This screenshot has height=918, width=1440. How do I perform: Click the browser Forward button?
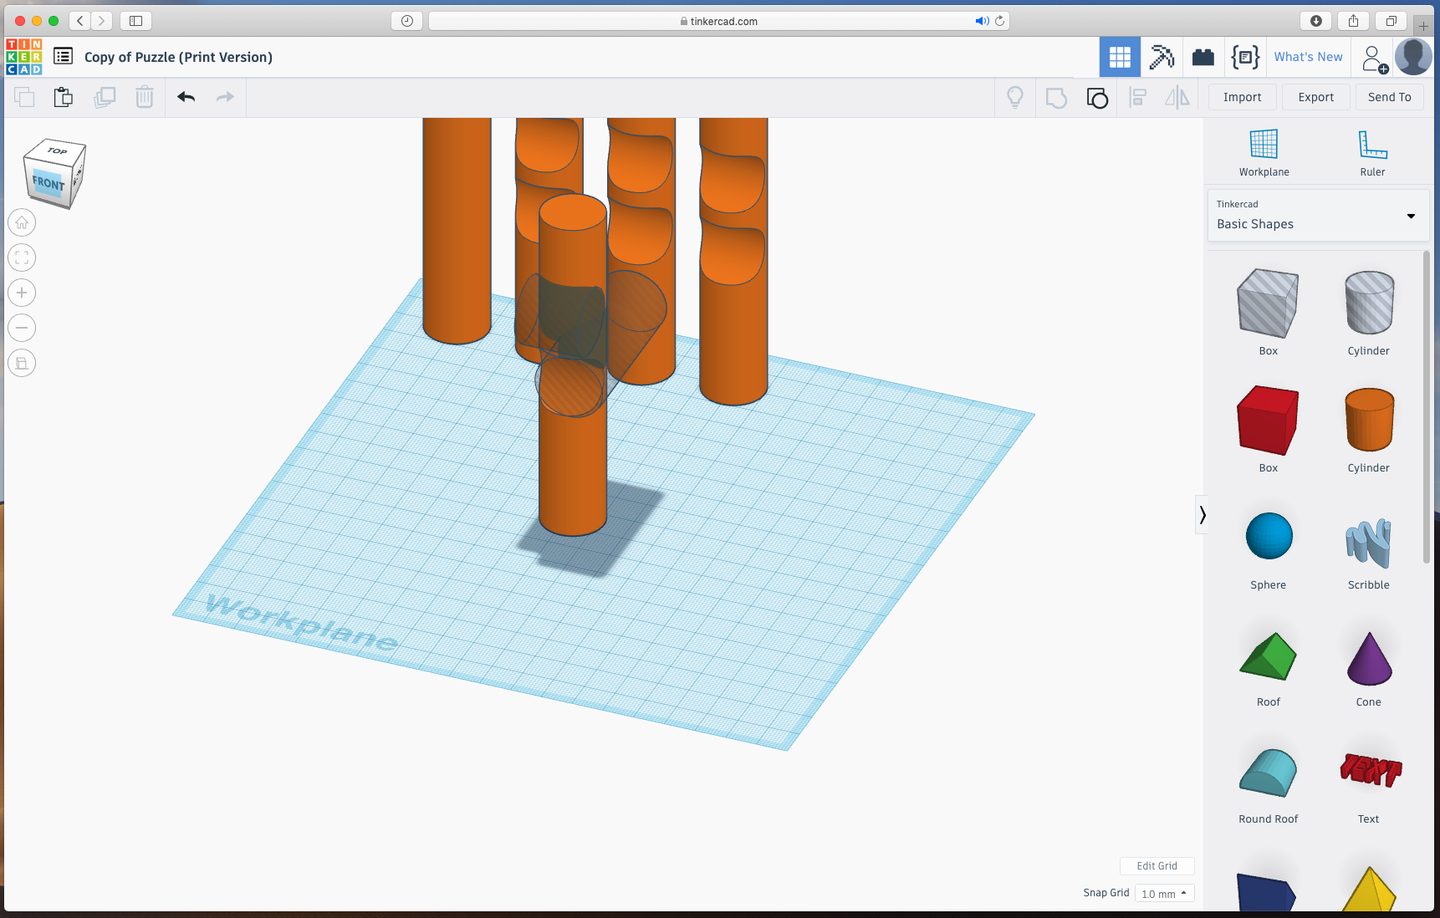[x=102, y=21]
